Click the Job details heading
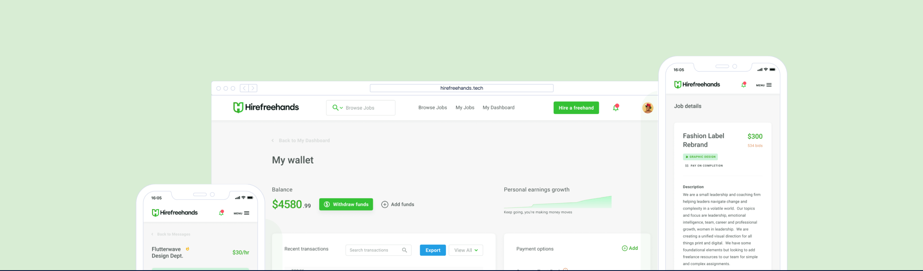 [688, 106]
